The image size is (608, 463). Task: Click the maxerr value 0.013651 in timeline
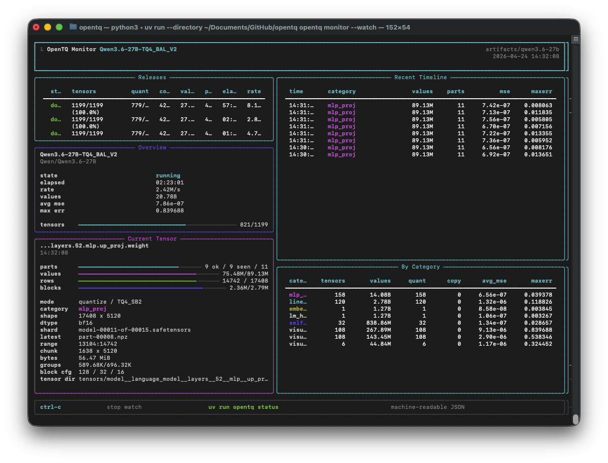coord(538,155)
